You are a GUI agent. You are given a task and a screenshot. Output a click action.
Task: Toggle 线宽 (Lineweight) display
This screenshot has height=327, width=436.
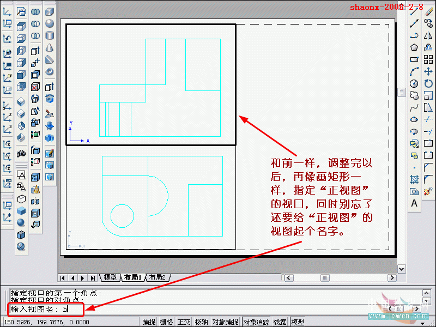pyautogui.click(x=280, y=322)
